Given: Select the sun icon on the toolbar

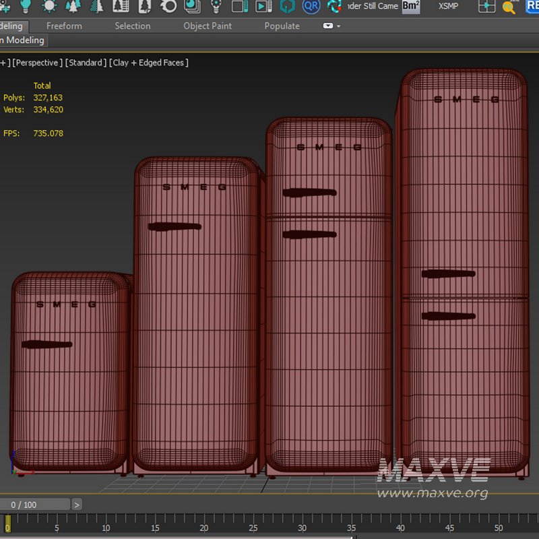Looking at the screenshot, I should coord(49,6).
